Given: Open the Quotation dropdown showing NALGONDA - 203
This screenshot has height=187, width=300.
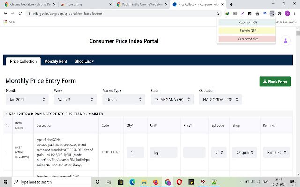Looking at the screenshot, I should tap(220, 99).
